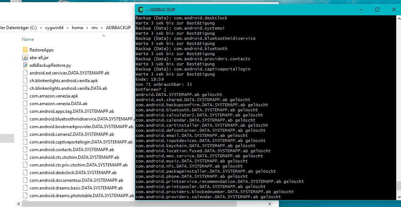Select the RestoreApps folder name

click(42, 50)
